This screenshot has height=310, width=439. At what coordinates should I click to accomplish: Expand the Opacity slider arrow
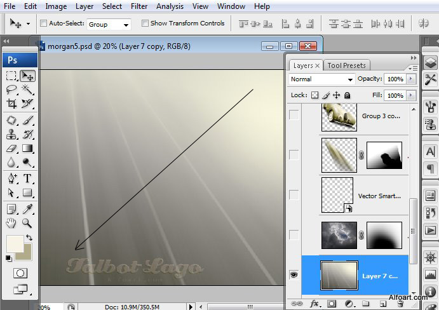point(411,79)
